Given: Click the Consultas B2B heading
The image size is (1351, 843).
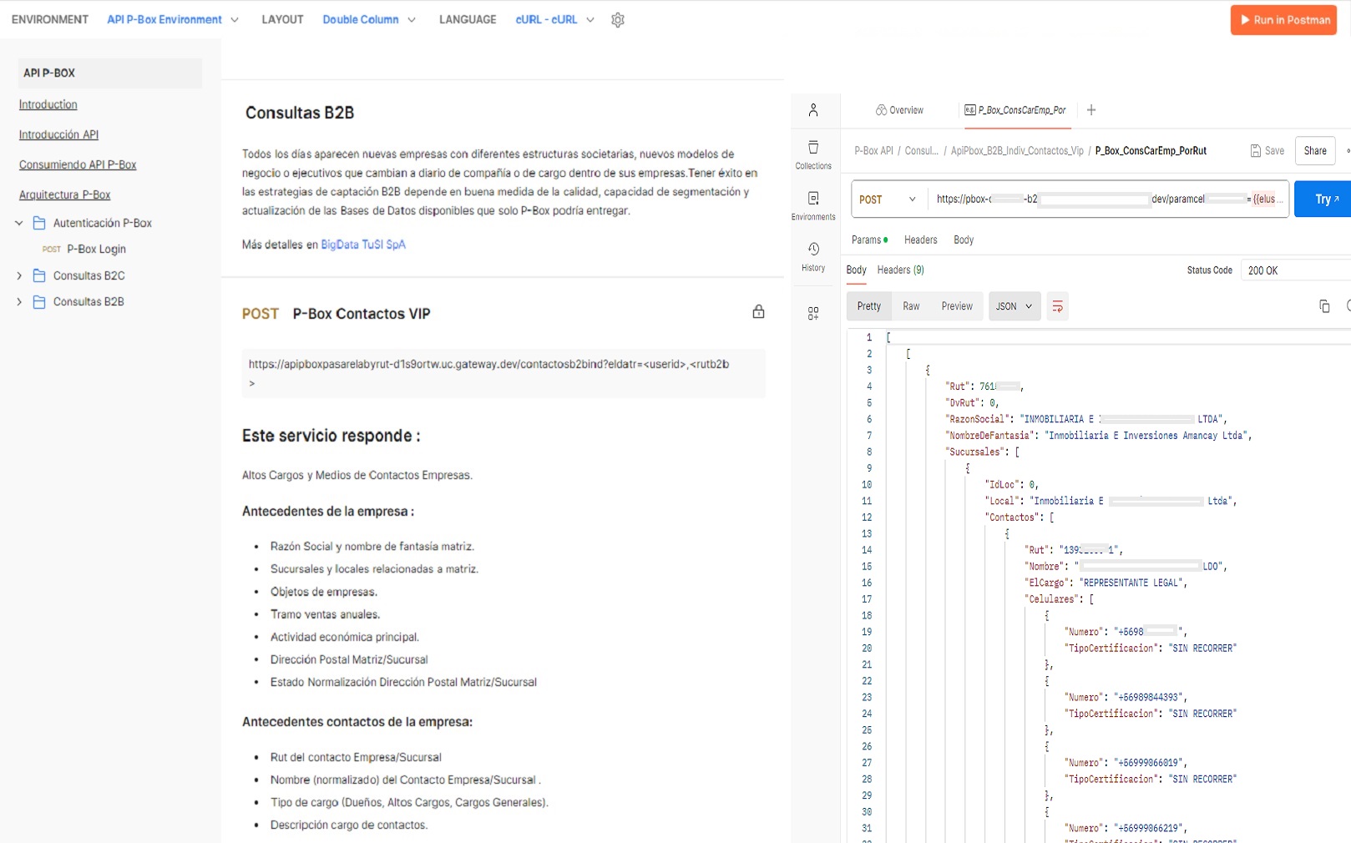Looking at the screenshot, I should (x=300, y=113).
